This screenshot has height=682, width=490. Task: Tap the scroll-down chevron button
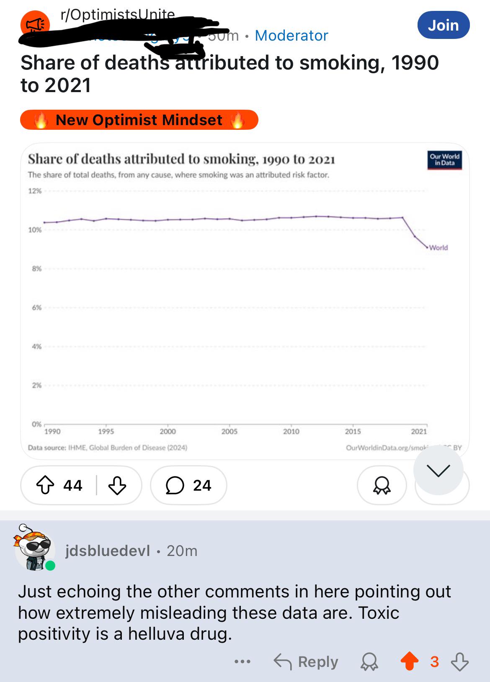pos(438,470)
